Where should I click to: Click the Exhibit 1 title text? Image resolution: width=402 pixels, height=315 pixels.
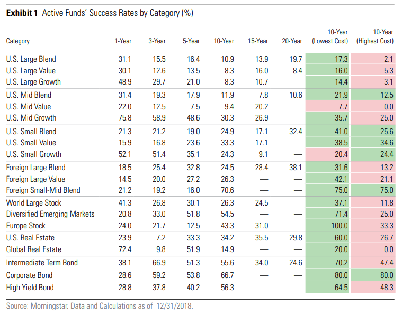[x=100, y=13]
